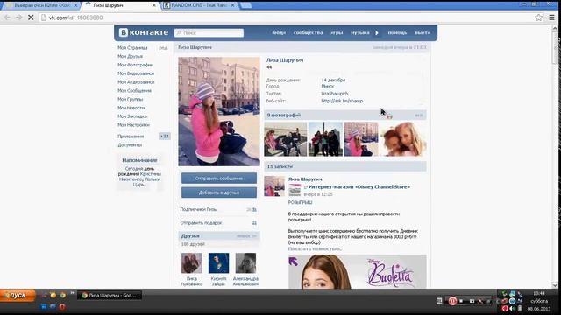Click the Violetta Disney post image
Screen dimensions: 561x315
(358, 272)
